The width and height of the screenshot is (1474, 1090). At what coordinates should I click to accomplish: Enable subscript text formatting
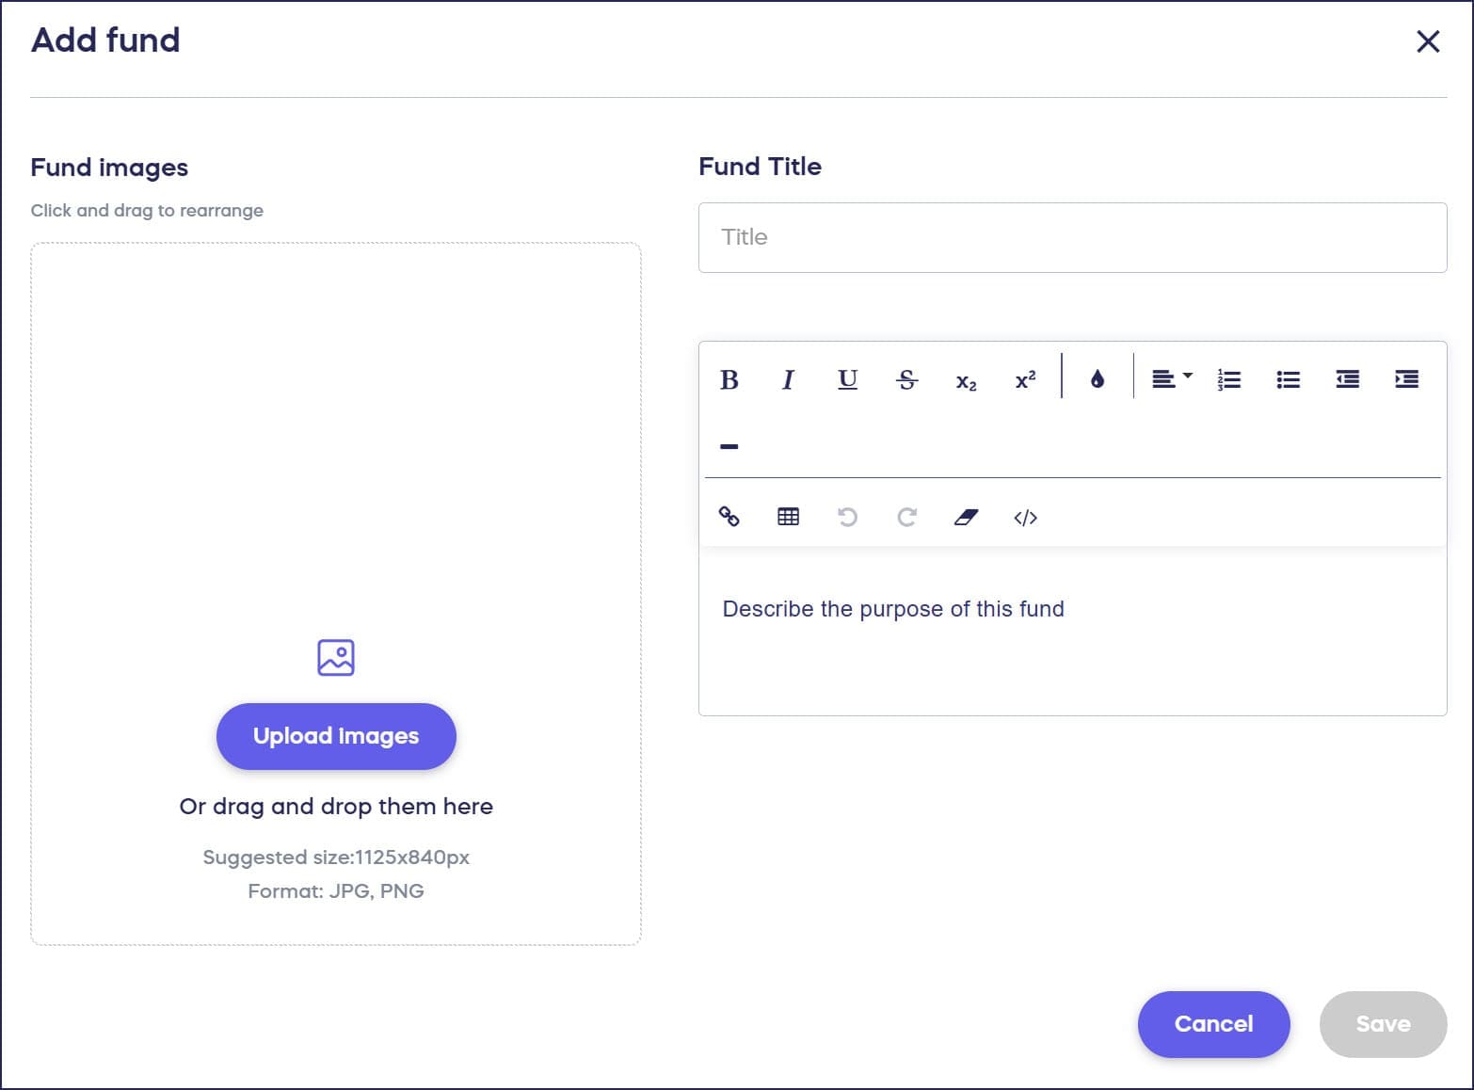[966, 380]
